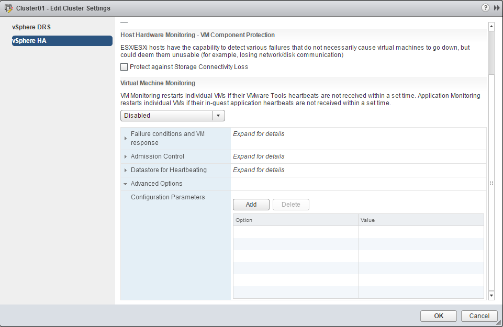Viewport: 503px width, 327px height.
Task: Switch to the vSphere DRS settings
Action: pyautogui.click(x=31, y=27)
